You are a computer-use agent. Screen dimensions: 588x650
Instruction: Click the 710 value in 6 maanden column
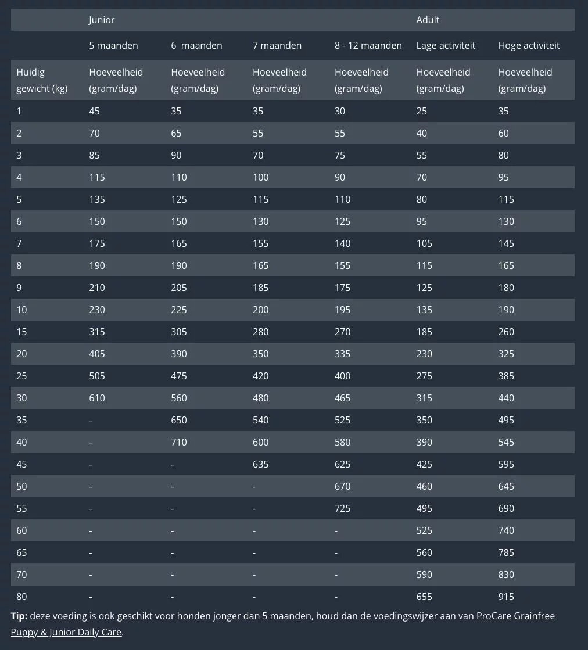179,442
